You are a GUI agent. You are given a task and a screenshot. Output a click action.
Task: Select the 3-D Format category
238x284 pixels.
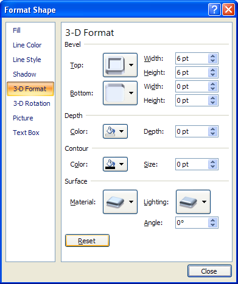(30, 89)
